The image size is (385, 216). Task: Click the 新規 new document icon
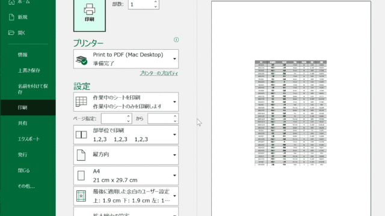(11, 17)
